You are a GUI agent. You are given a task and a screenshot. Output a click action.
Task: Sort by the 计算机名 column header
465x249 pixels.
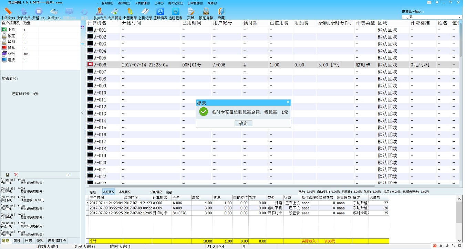pos(103,23)
